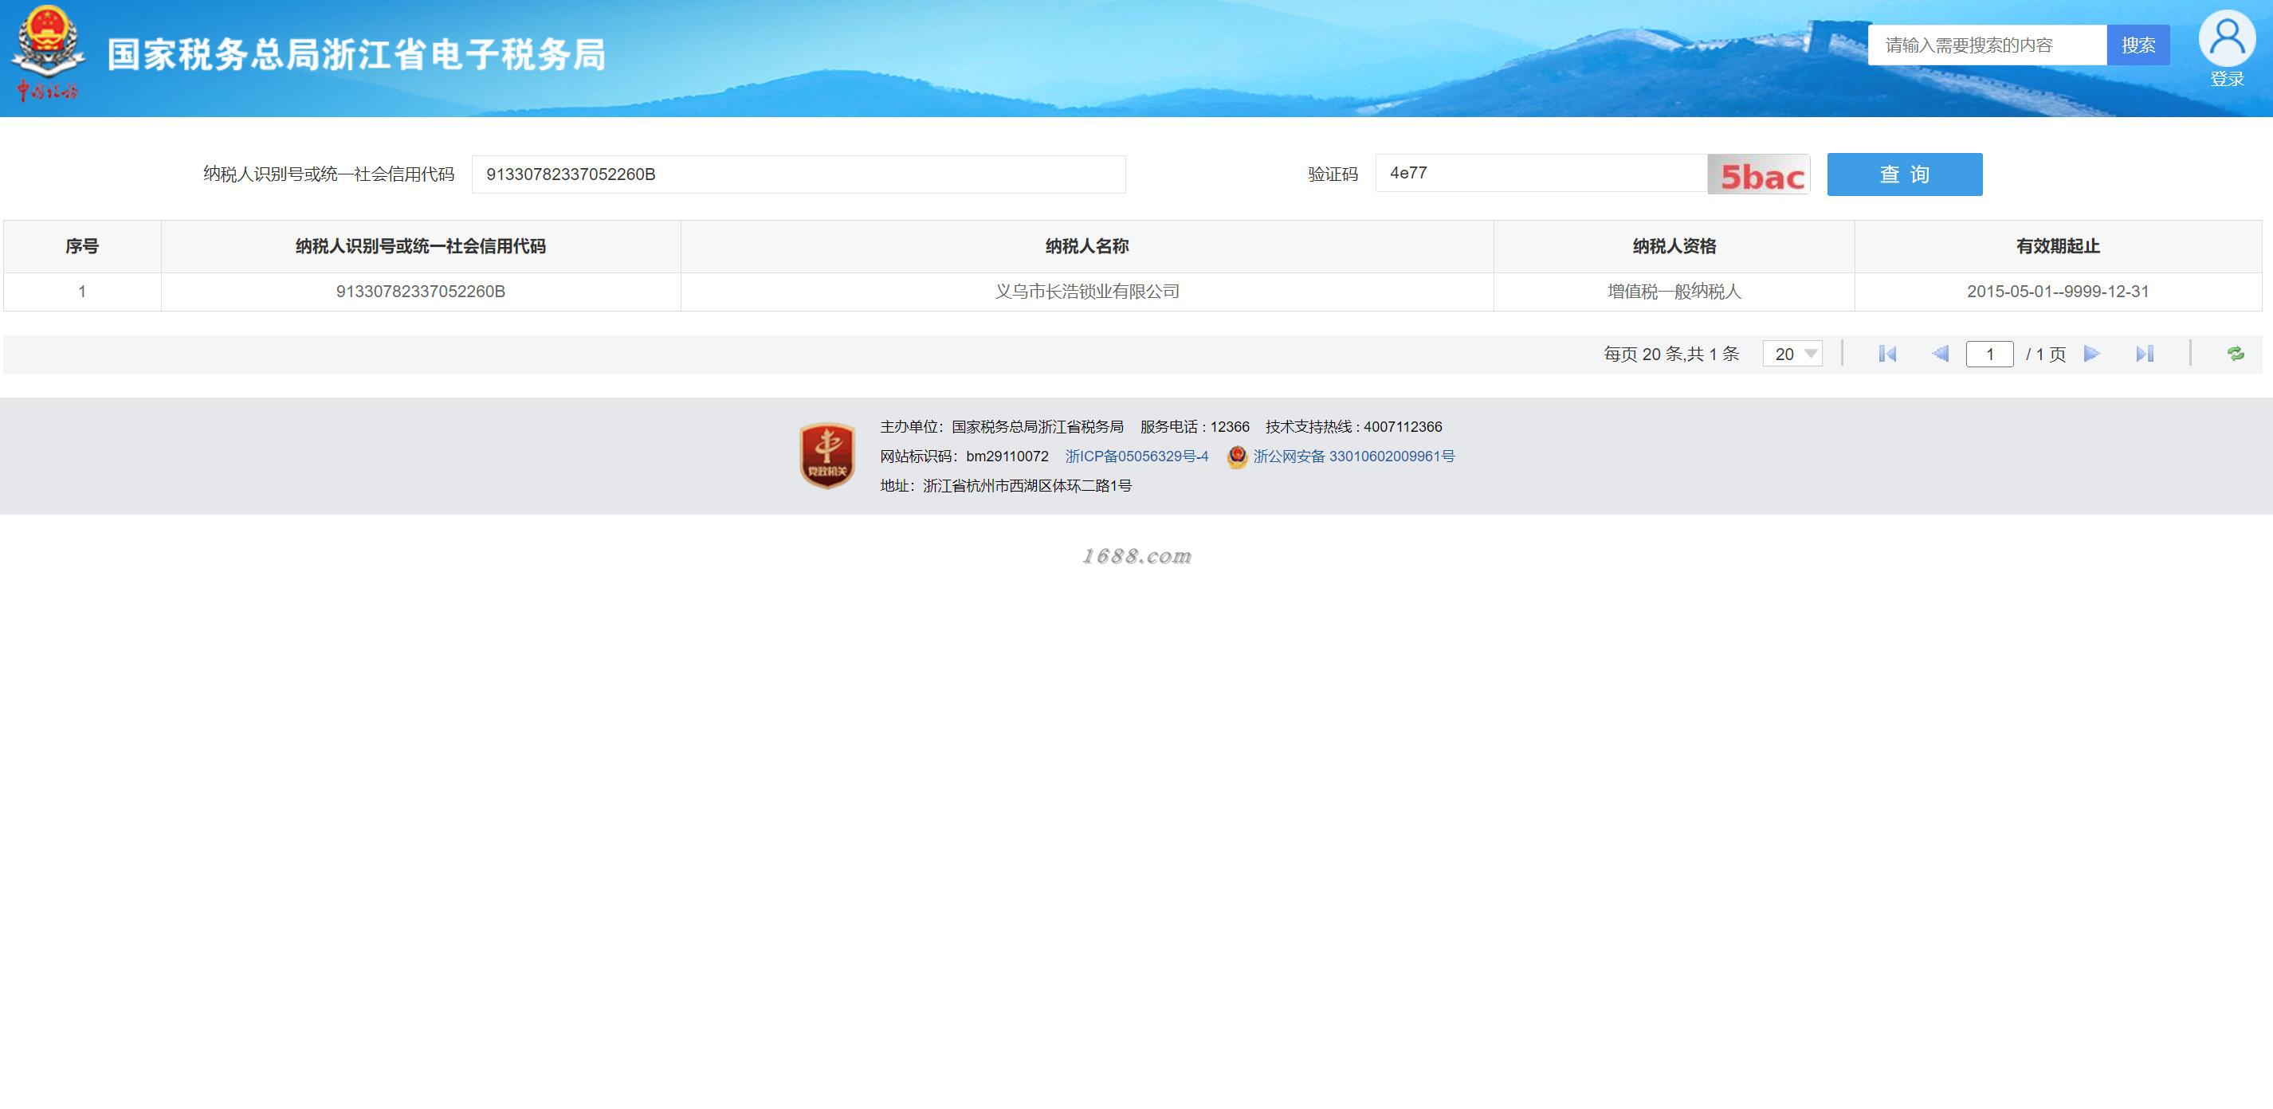The width and height of the screenshot is (2273, 1109).
Task: Click the 网站标识码 bm29110072 text
Action: tap(964, 457)
